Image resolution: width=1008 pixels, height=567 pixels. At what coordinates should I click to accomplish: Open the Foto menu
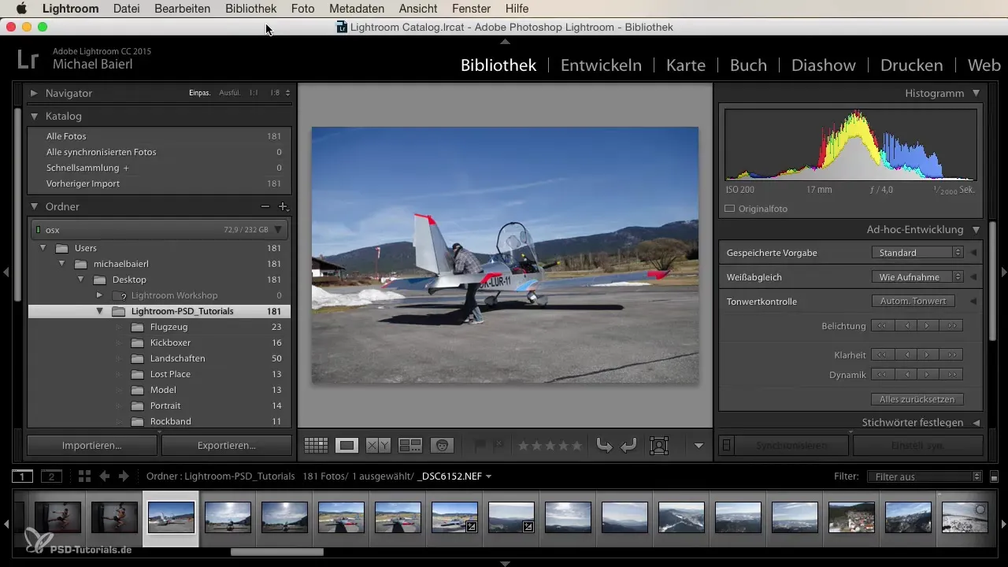(302, 9)
